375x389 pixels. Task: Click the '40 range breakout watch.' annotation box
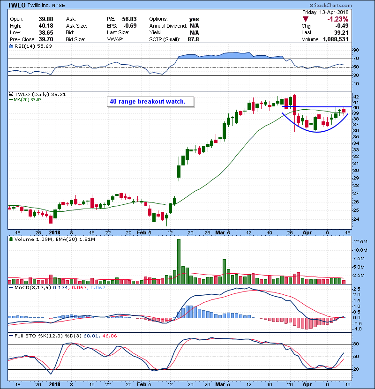click(x=150, y=102)
